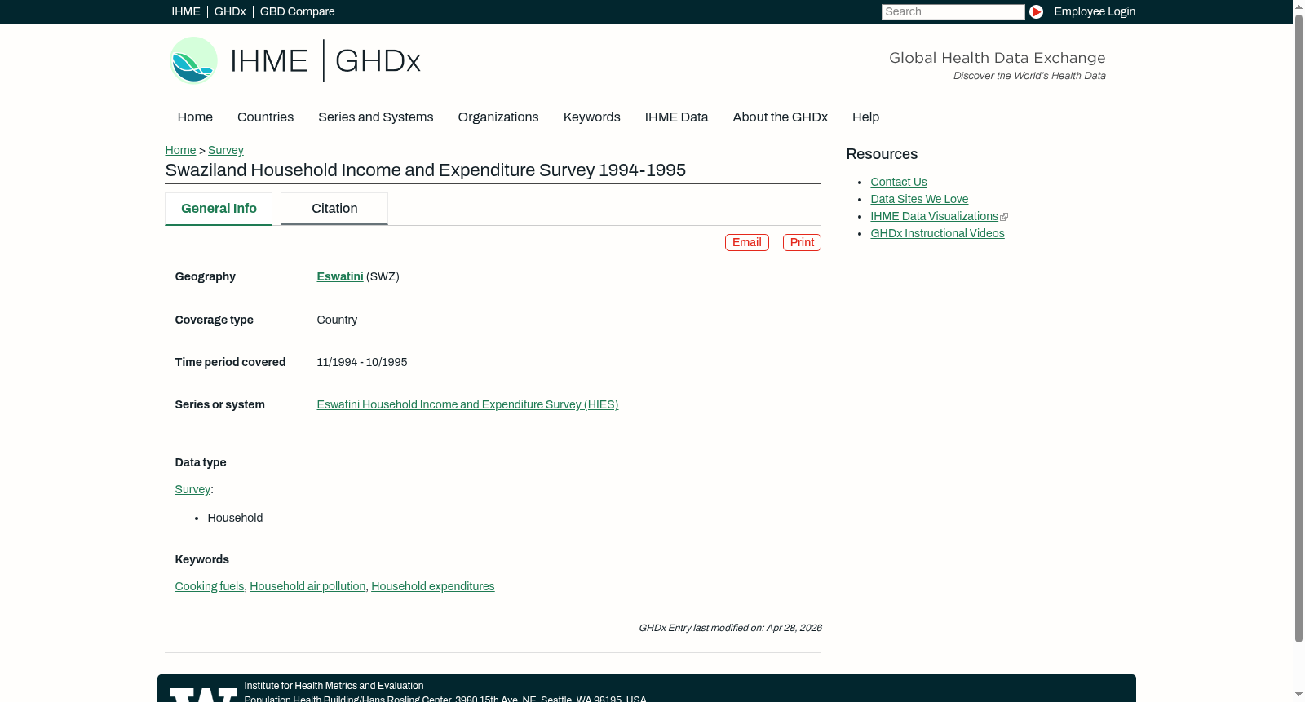
Task: Open IHME link in top bar
Action: 186,11
